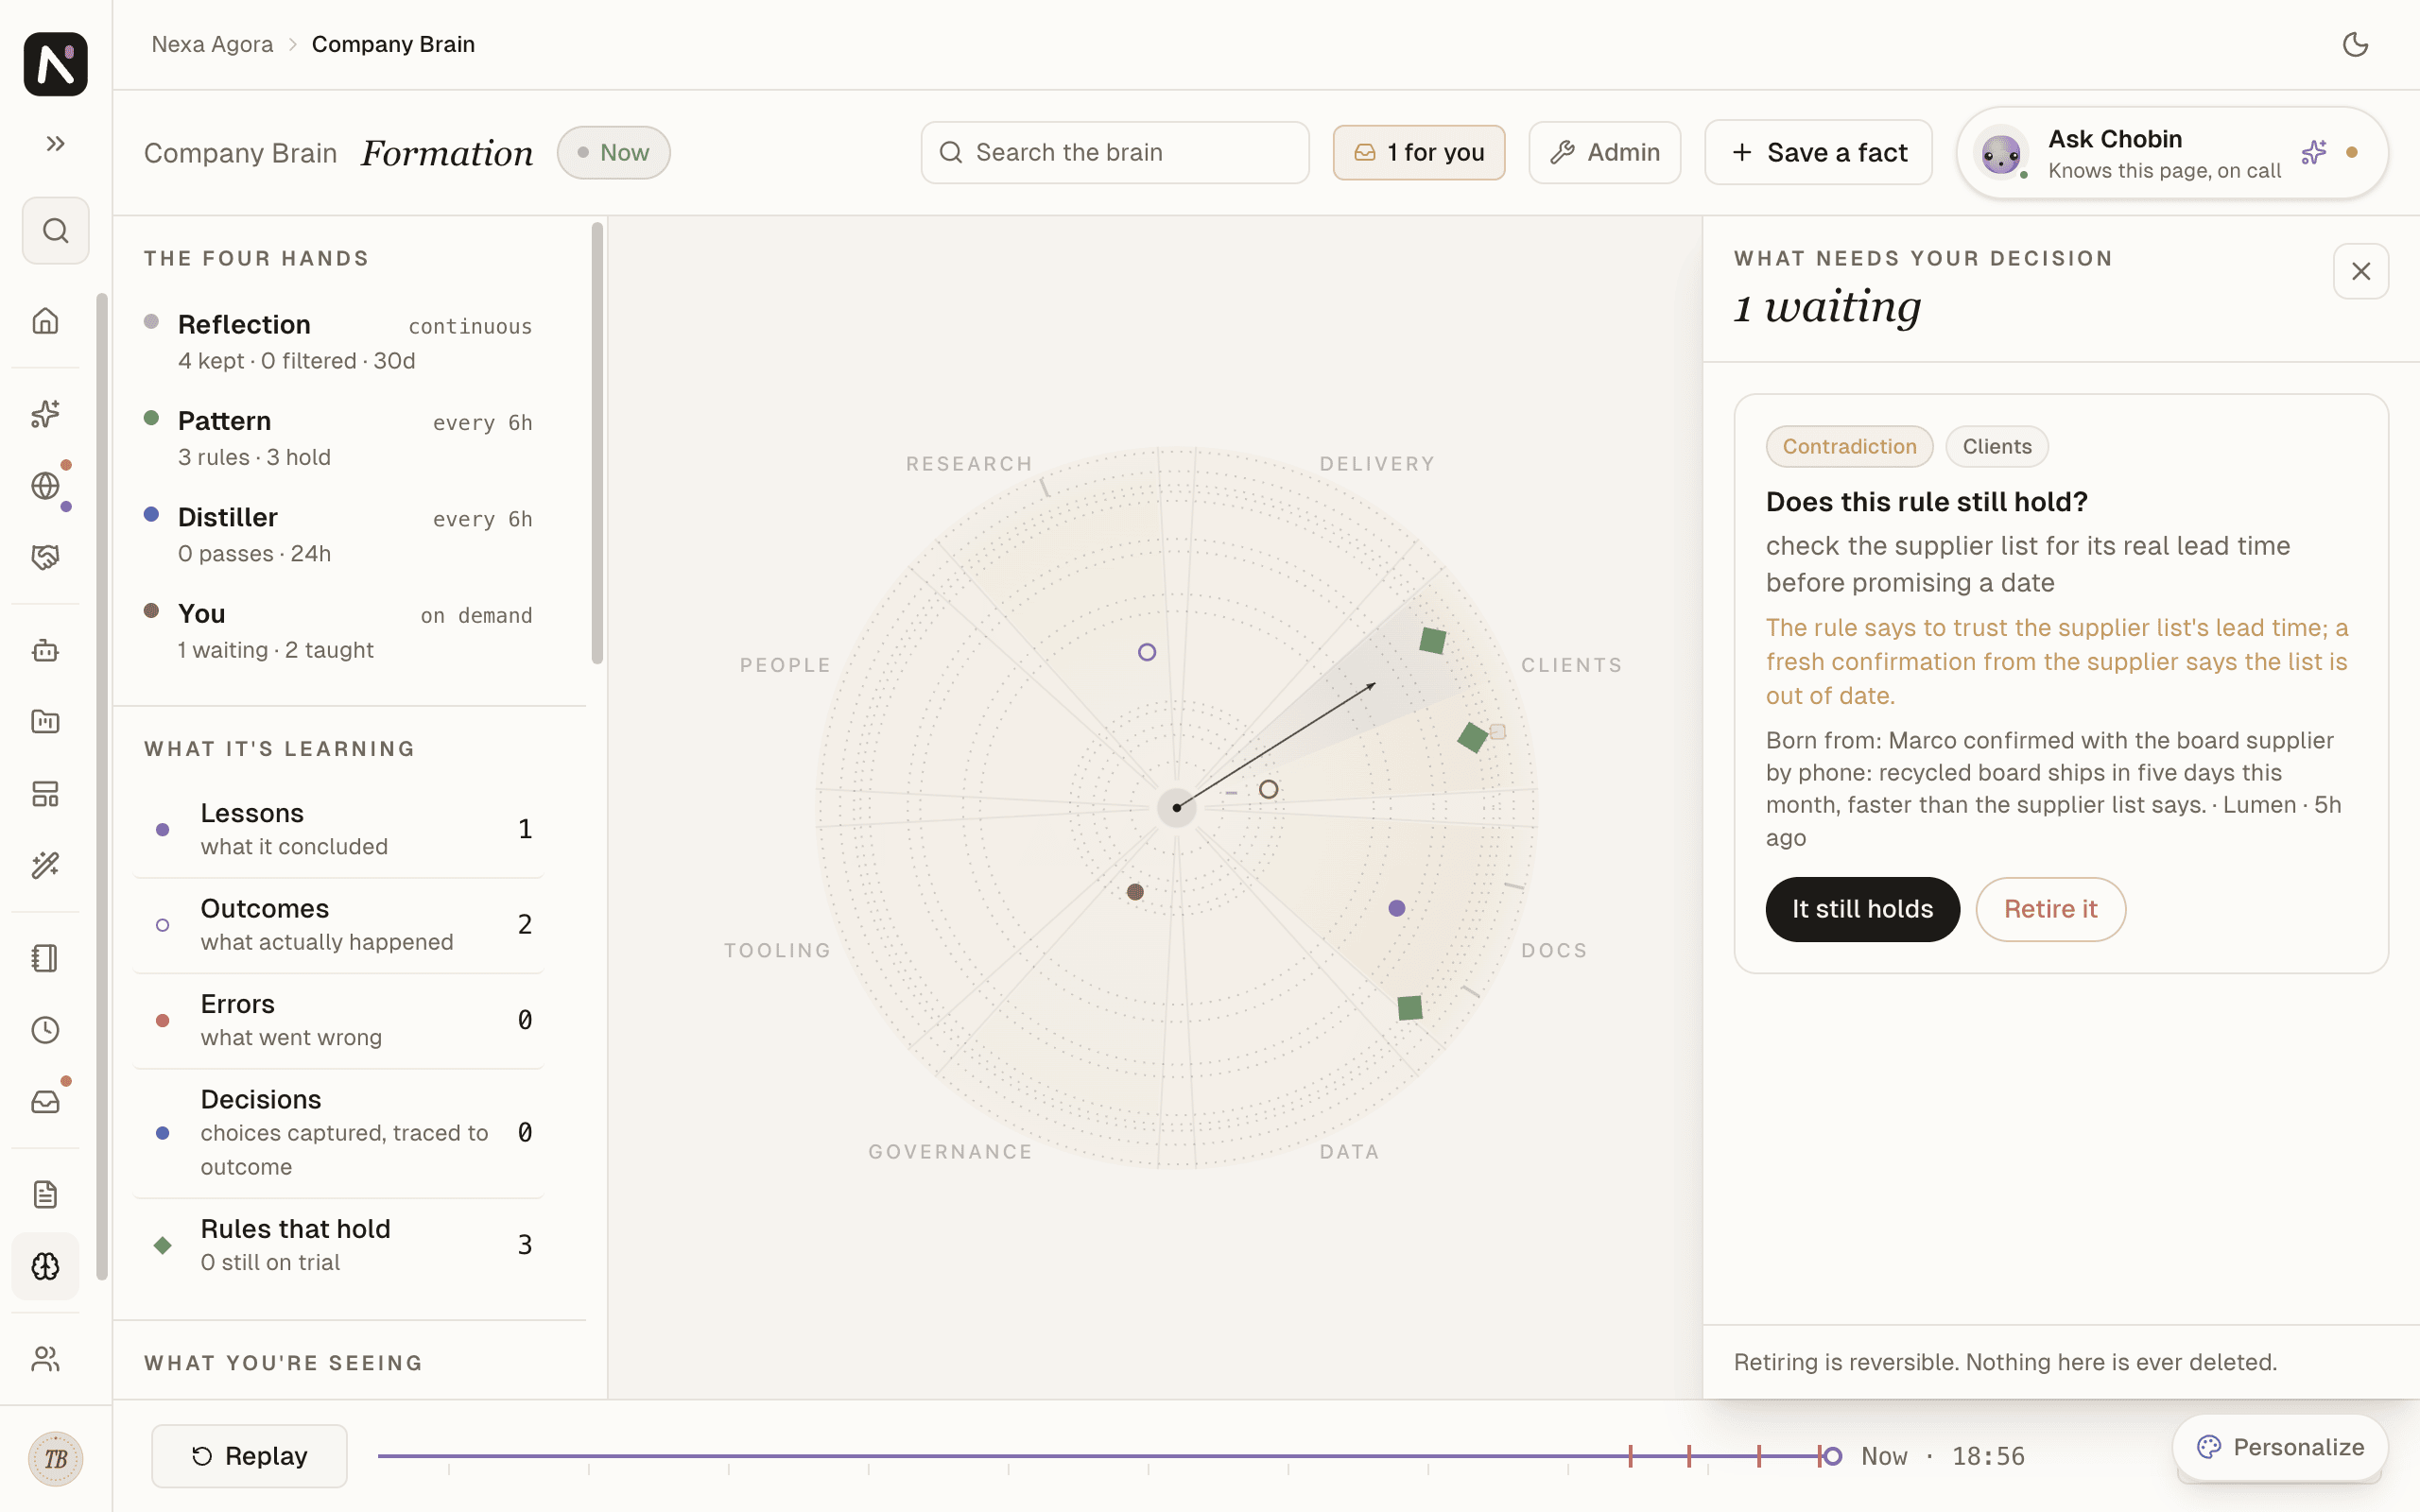Viewport: 2420px width, 1512px height.
Task: Open the people icon in sidebar
Action: [x=45, y=1359]
